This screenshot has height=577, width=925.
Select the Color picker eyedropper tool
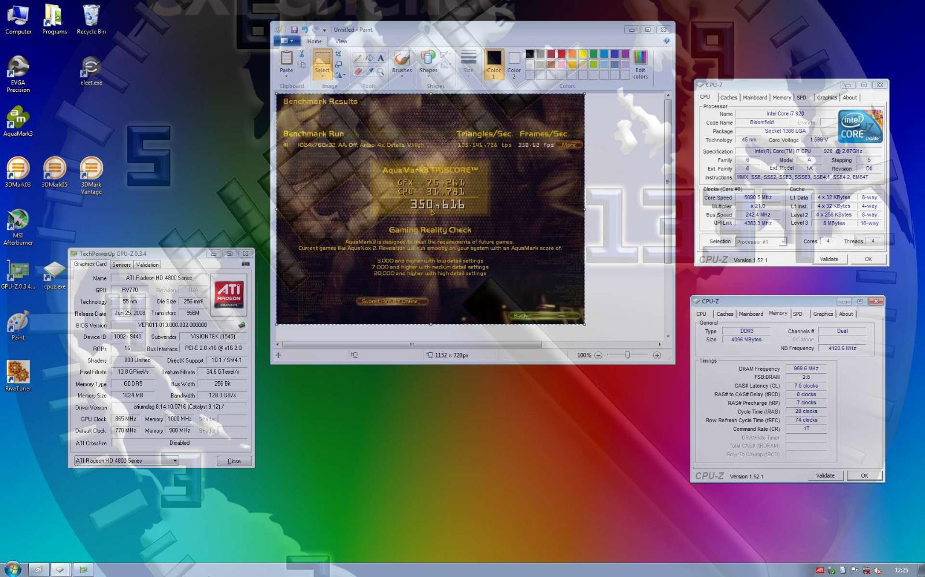(369, 71)
